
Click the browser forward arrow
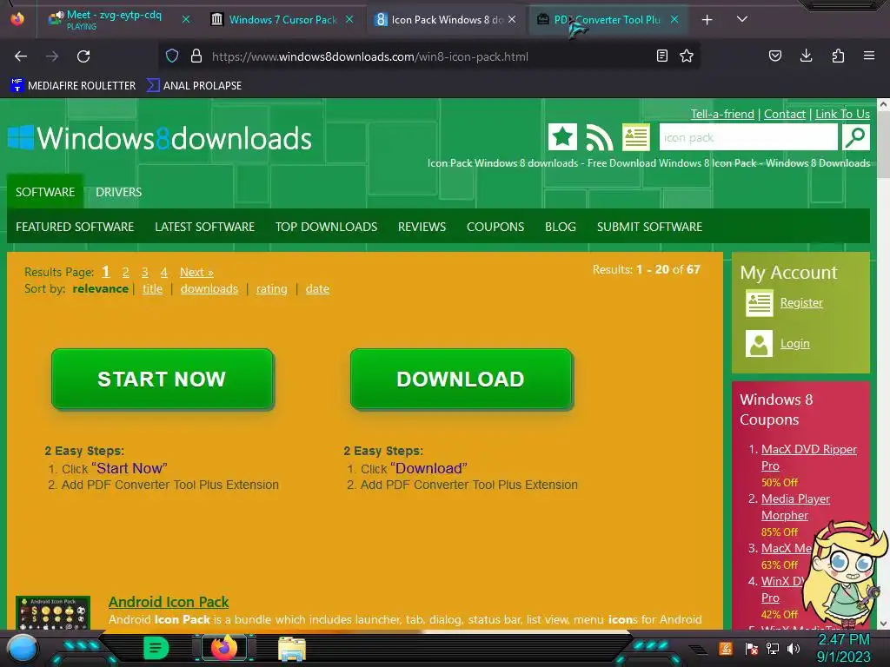pyautogui.click(x=52, y=56)
